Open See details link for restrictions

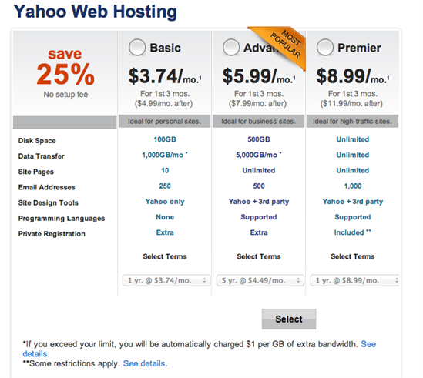(145, 363)
